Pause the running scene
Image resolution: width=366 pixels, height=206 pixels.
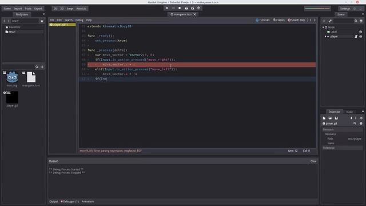tap(173, 8)
